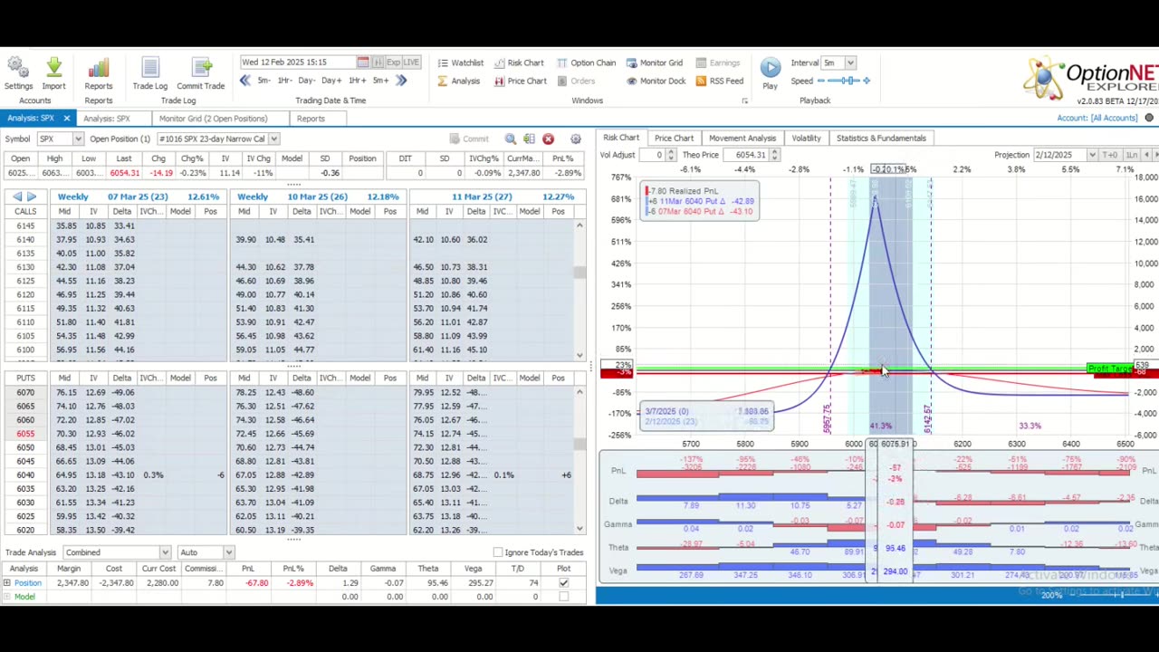Open the Trade Log icon
The image size is (1159, 652).
point(150,67)
